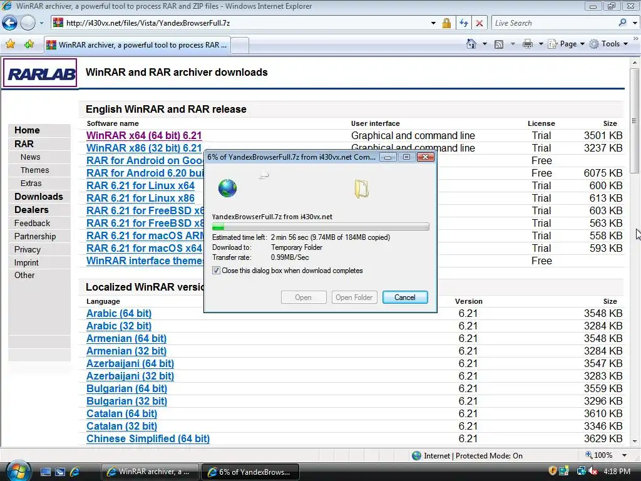This screenshot has height=481, width=641.
Task: Click the page vertical scrollbar thumb
Action: tap(634, 121)
